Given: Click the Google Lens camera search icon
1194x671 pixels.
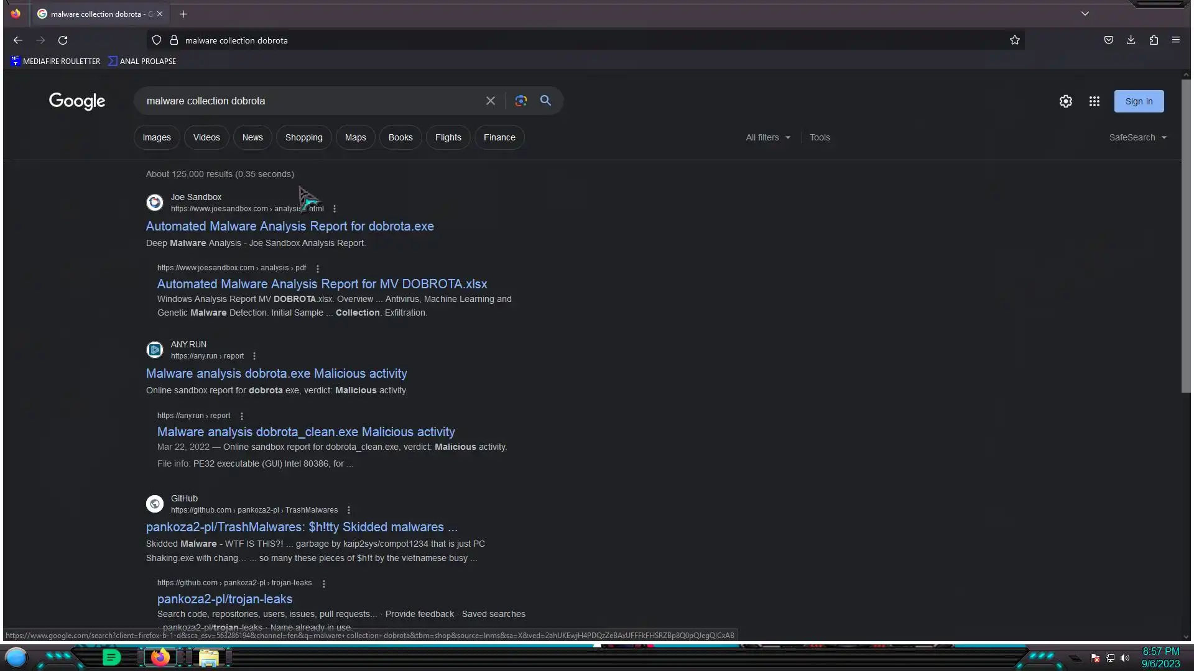Looking at the screenshot, I should click(521, 101).
